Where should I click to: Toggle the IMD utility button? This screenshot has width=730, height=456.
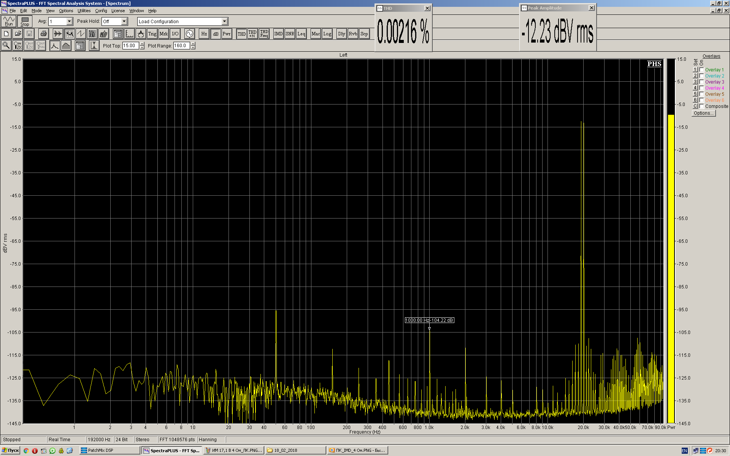278,34
